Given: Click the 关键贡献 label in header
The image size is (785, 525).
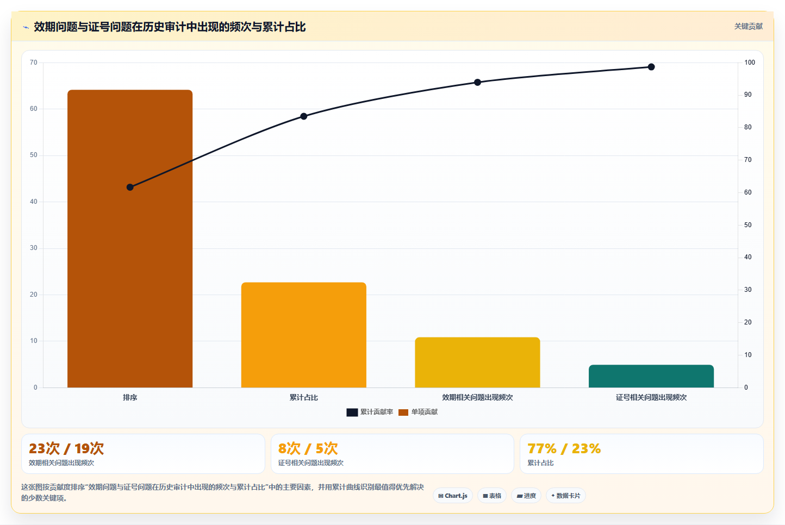Looking at the screenshot, I should point(748,26).
